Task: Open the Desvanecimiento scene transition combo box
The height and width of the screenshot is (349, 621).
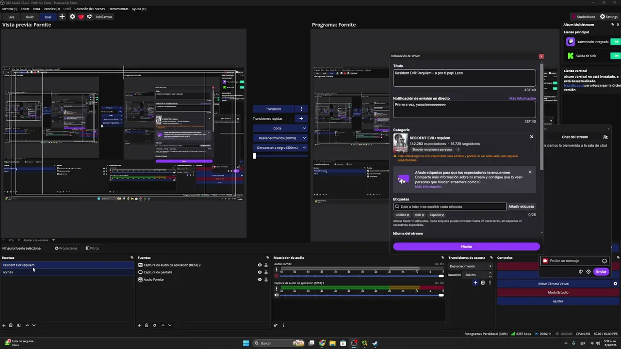Action: 470,266
